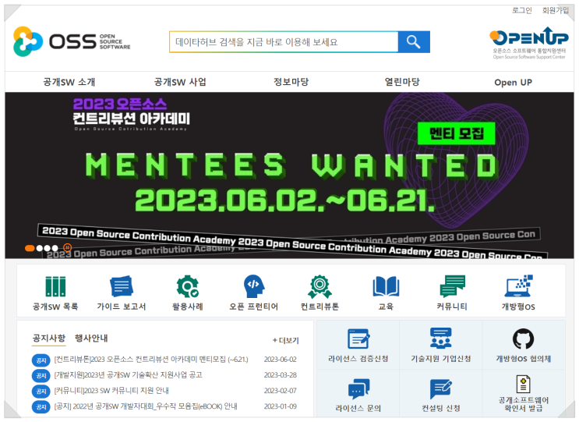This screenshot has width=579, height=422.
Task: Open the 개발자대회 우수작 모음집 notice
Action: tap(146, 406)
